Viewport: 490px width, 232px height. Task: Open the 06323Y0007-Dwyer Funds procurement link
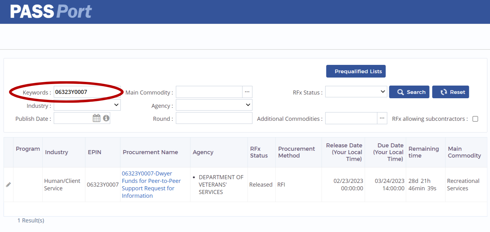[x=151, y=184]
